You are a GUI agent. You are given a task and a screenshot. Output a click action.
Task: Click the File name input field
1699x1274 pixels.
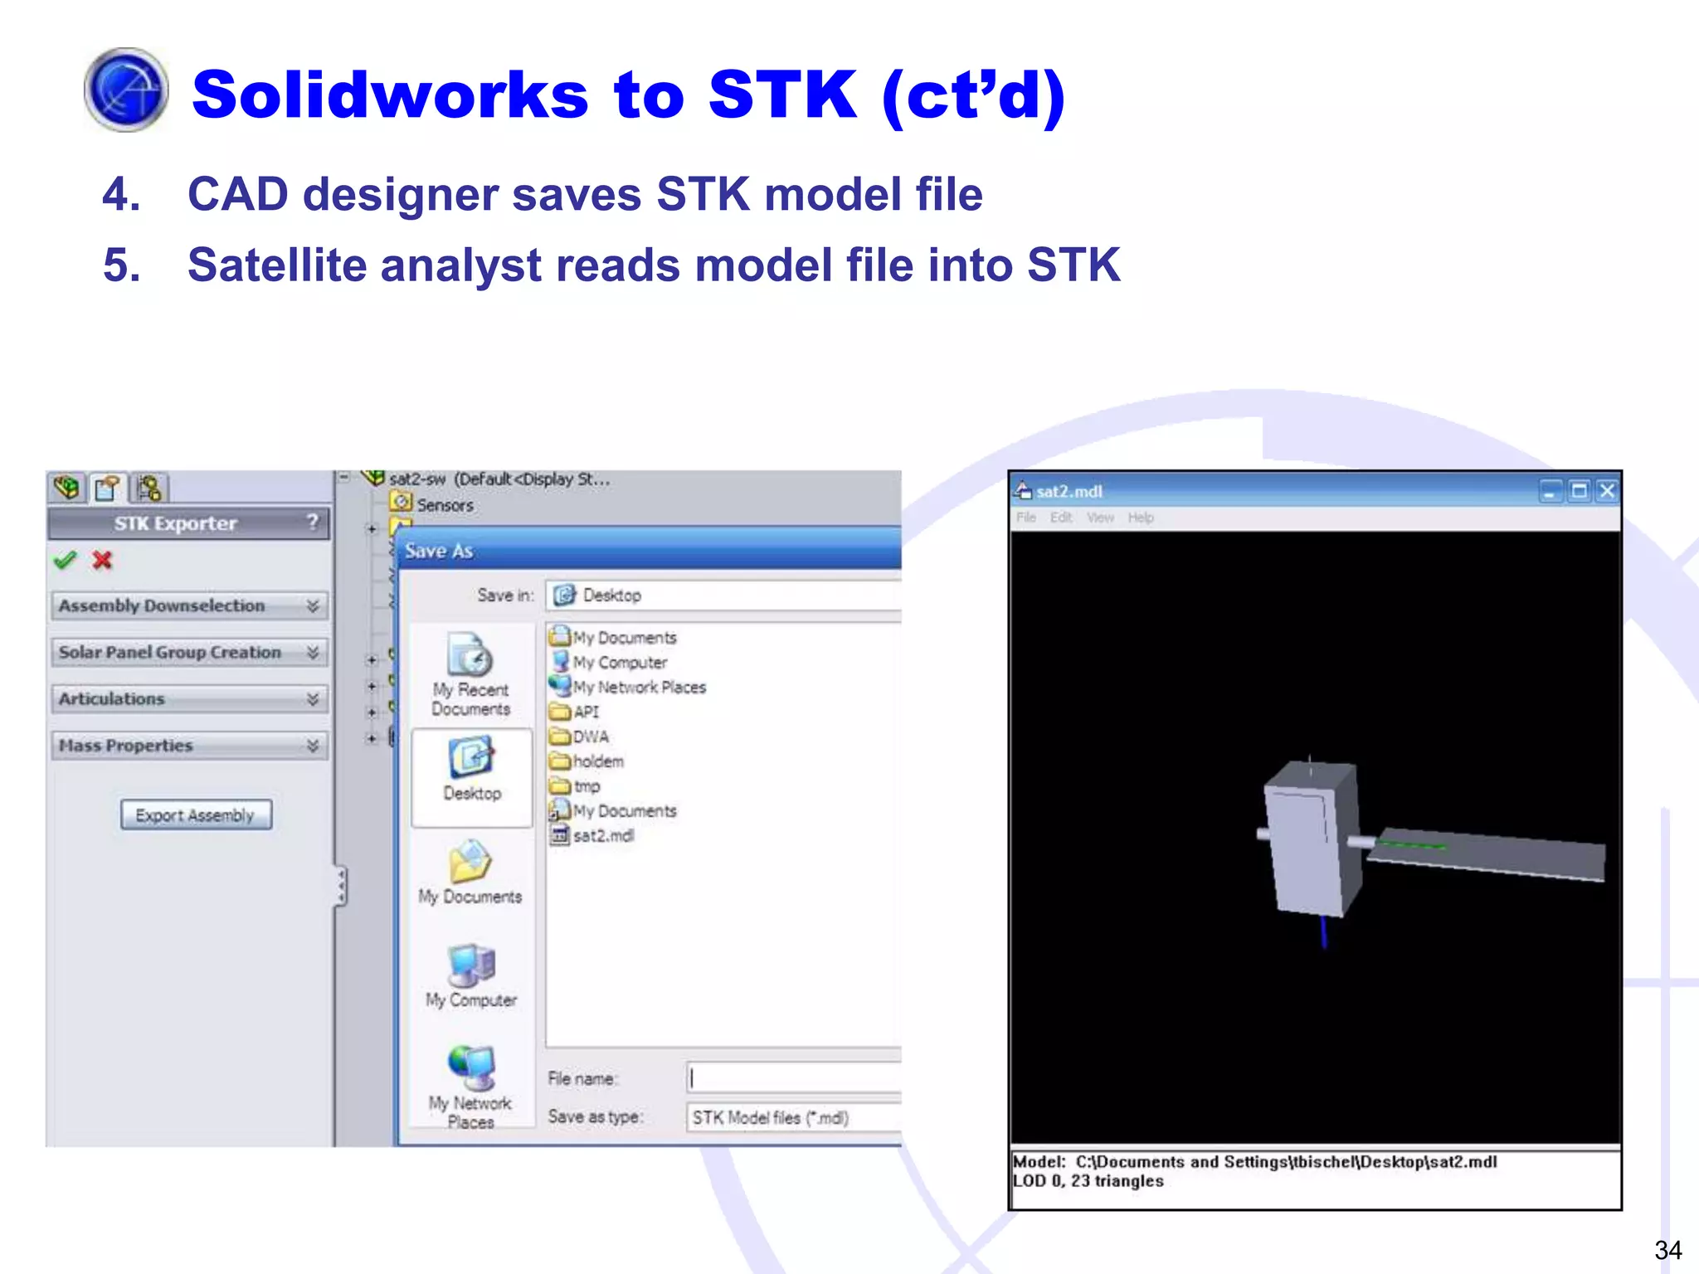click(794, 1078)
